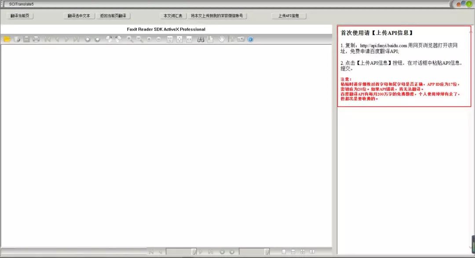Open zoom level dropdown in bottom bar
Viewport: 475px width, 258px height.
266,252
